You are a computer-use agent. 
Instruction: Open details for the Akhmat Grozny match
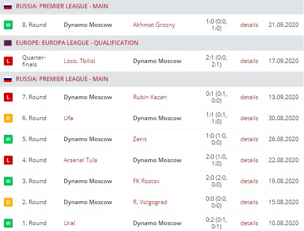coord(249,25)
